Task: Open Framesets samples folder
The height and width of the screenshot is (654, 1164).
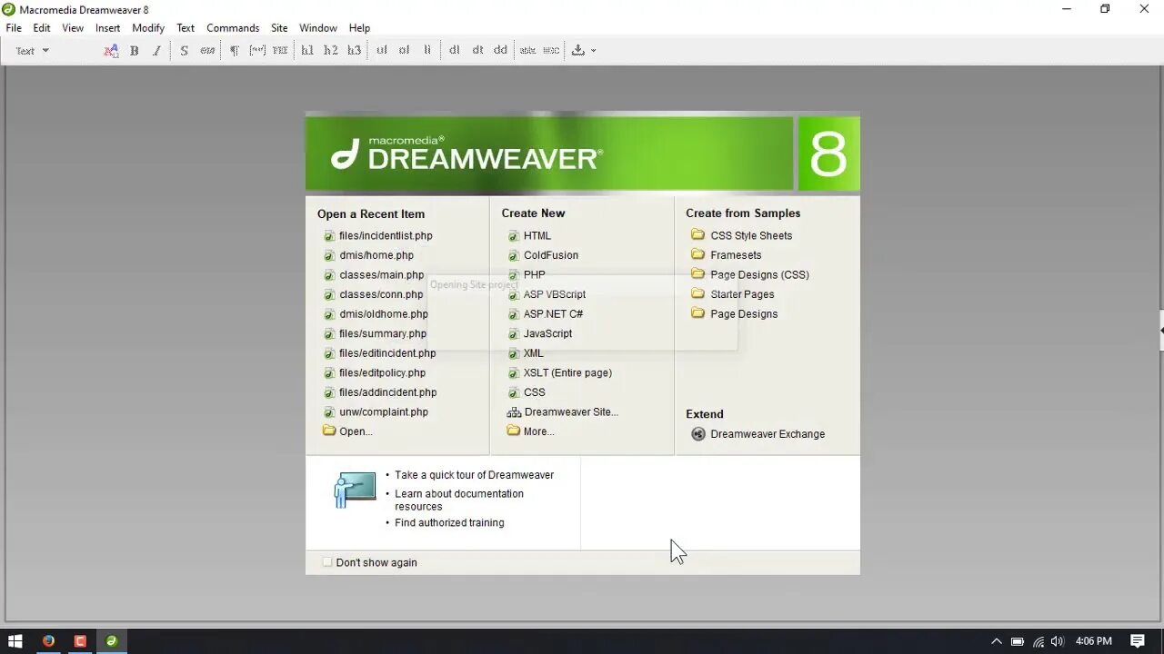Action: point(736,255)
